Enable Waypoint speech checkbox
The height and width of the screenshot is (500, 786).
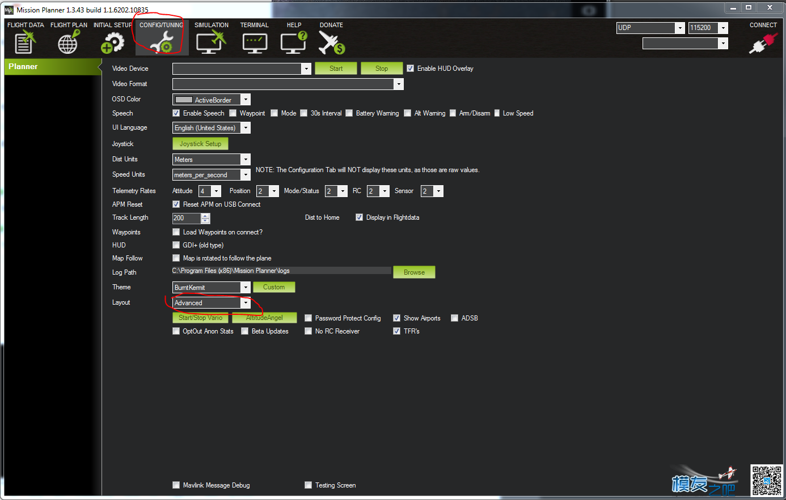pos(233,113)
